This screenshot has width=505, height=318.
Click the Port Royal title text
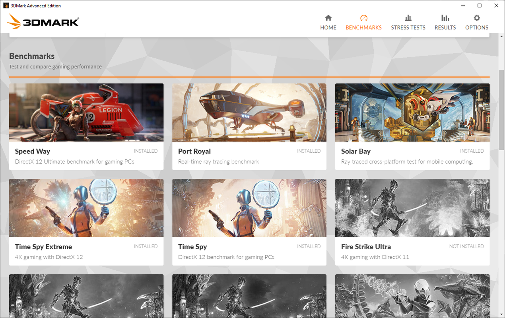(x=194, y=151)
